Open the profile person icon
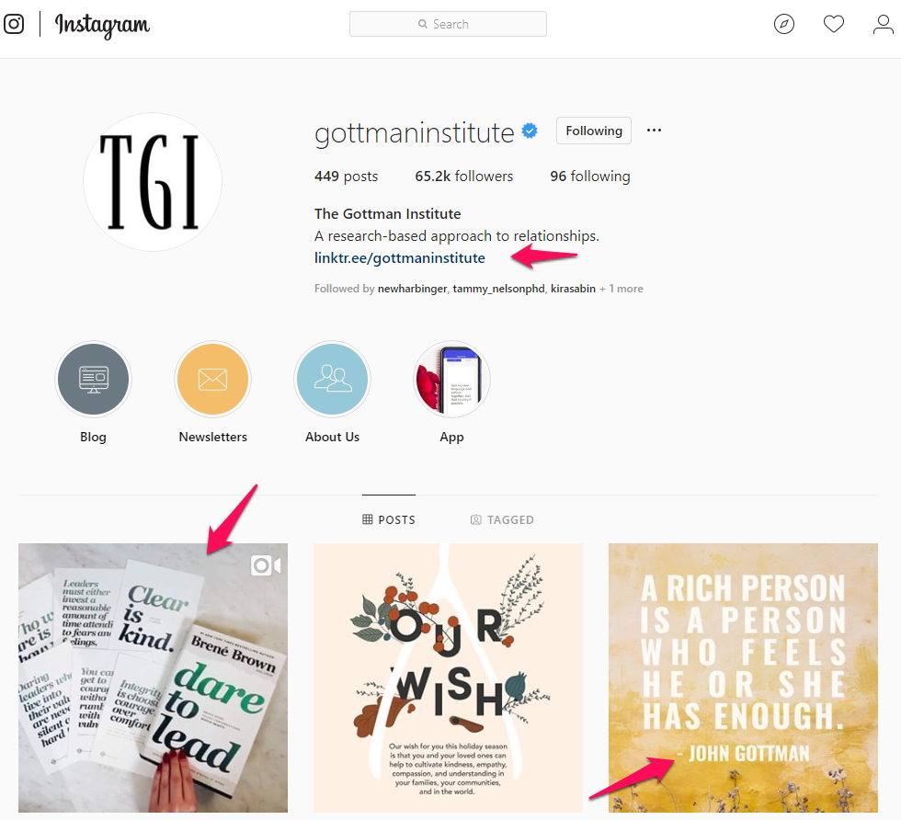Image resolution: width=901 pixels, height=820 pixels. tap(884, 24)
